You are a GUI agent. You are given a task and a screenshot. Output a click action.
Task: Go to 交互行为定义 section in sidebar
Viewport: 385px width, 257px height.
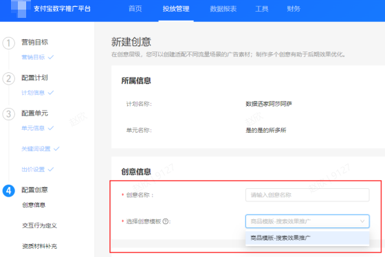40,225
